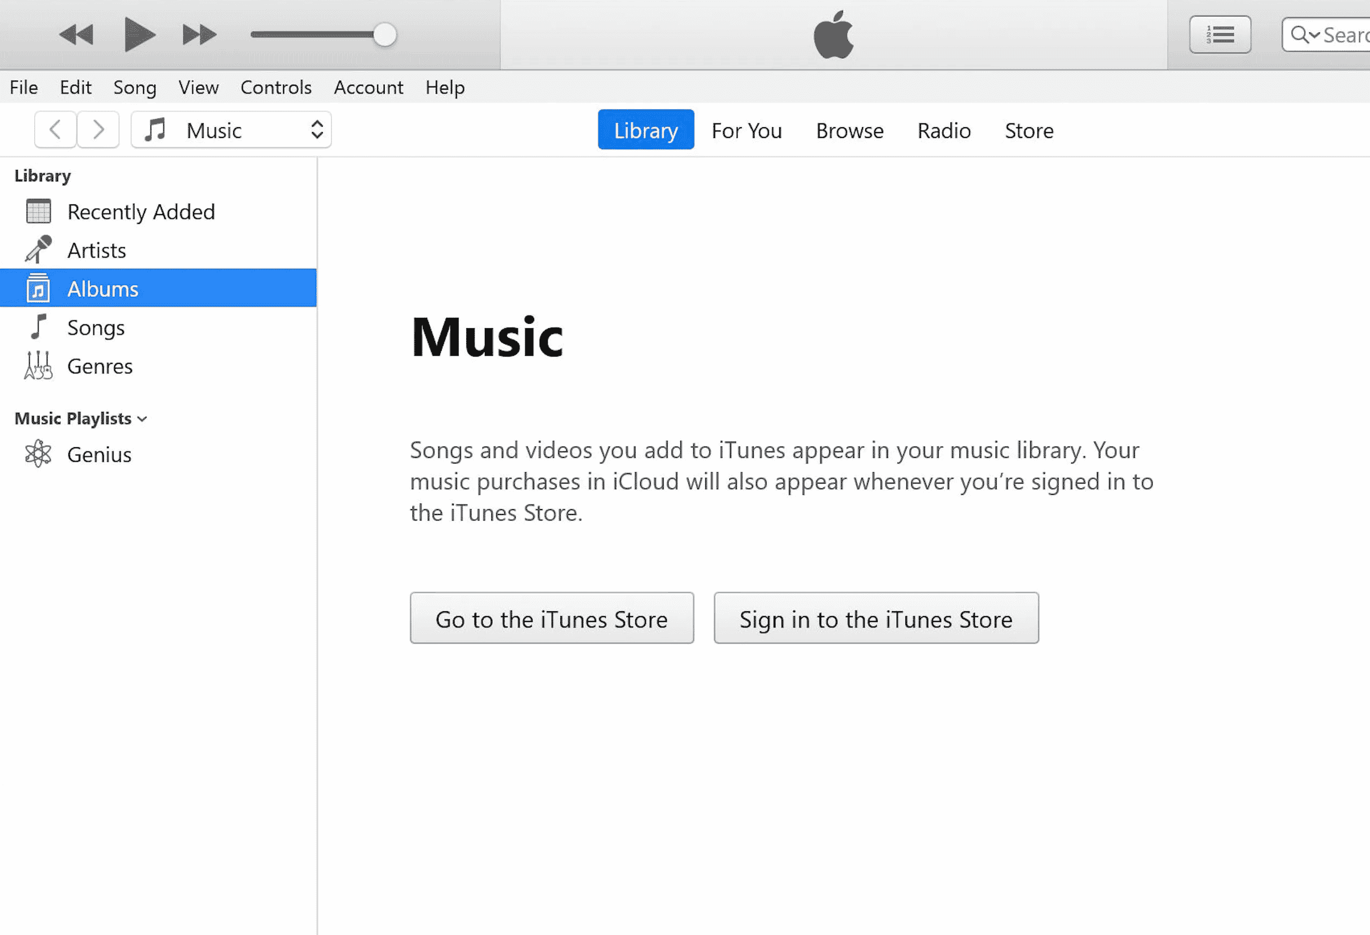Select the Genius playlist icon
This screenshot has width=1370, height=935.
click(39, 454)
